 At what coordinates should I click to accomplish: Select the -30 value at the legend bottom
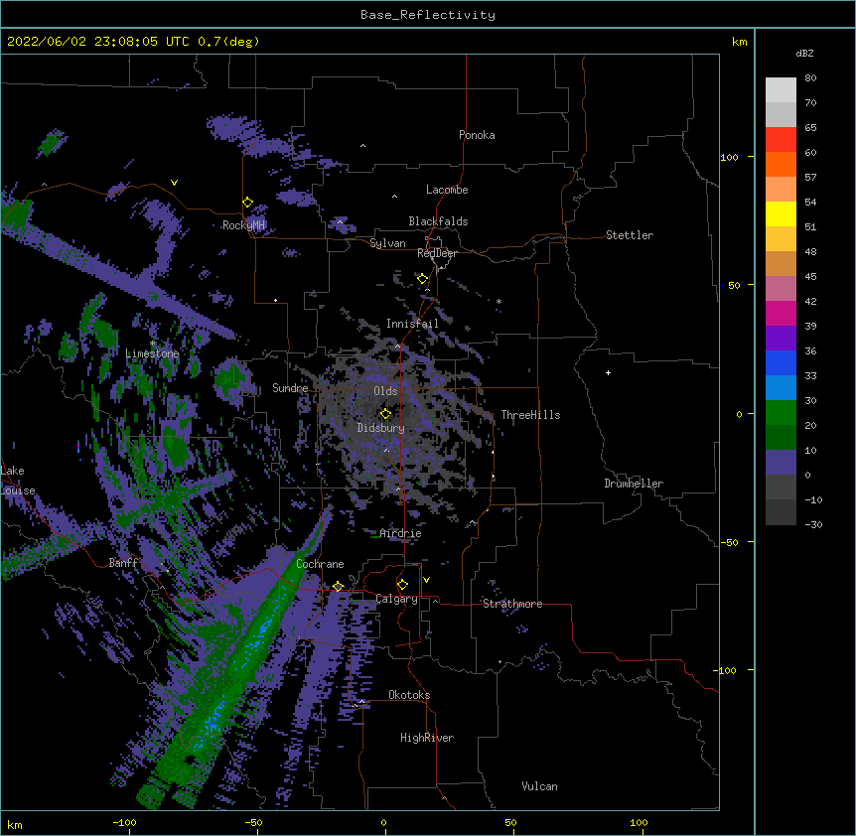[813, 525]
